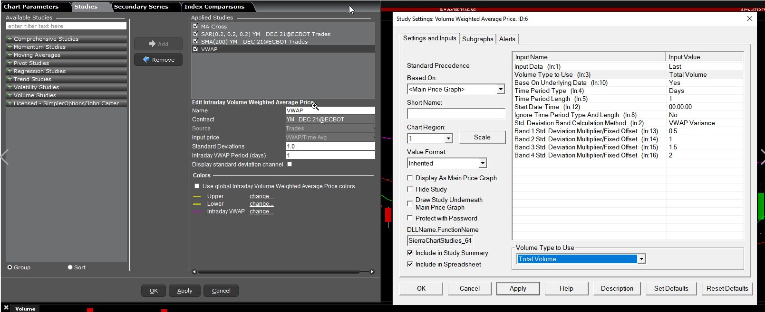765x312 pixels.
Task: Select the Group radio button
Action: coord(10,267)
